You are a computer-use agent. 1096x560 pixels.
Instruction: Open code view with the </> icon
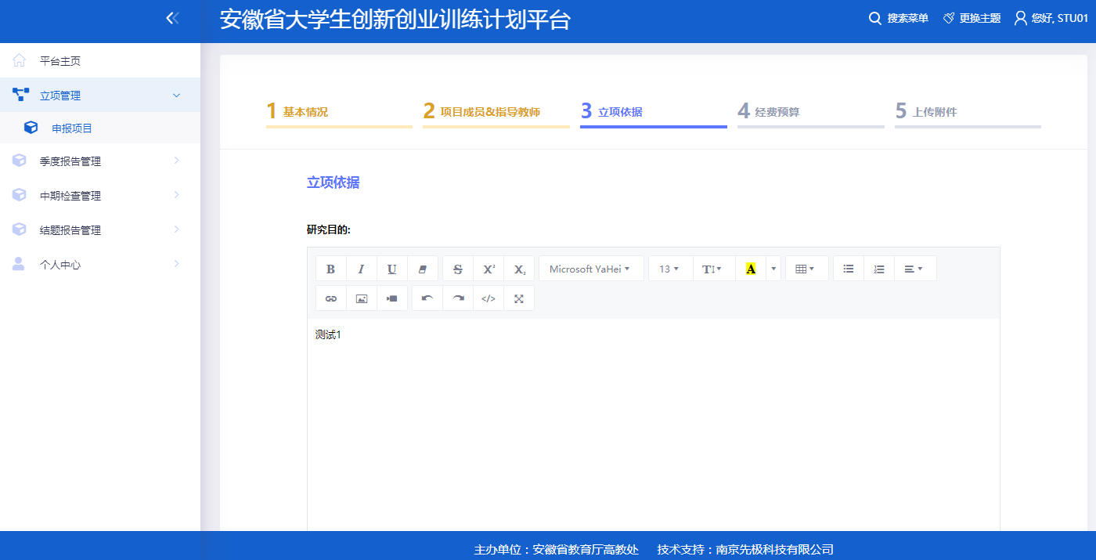pos(489,298)
